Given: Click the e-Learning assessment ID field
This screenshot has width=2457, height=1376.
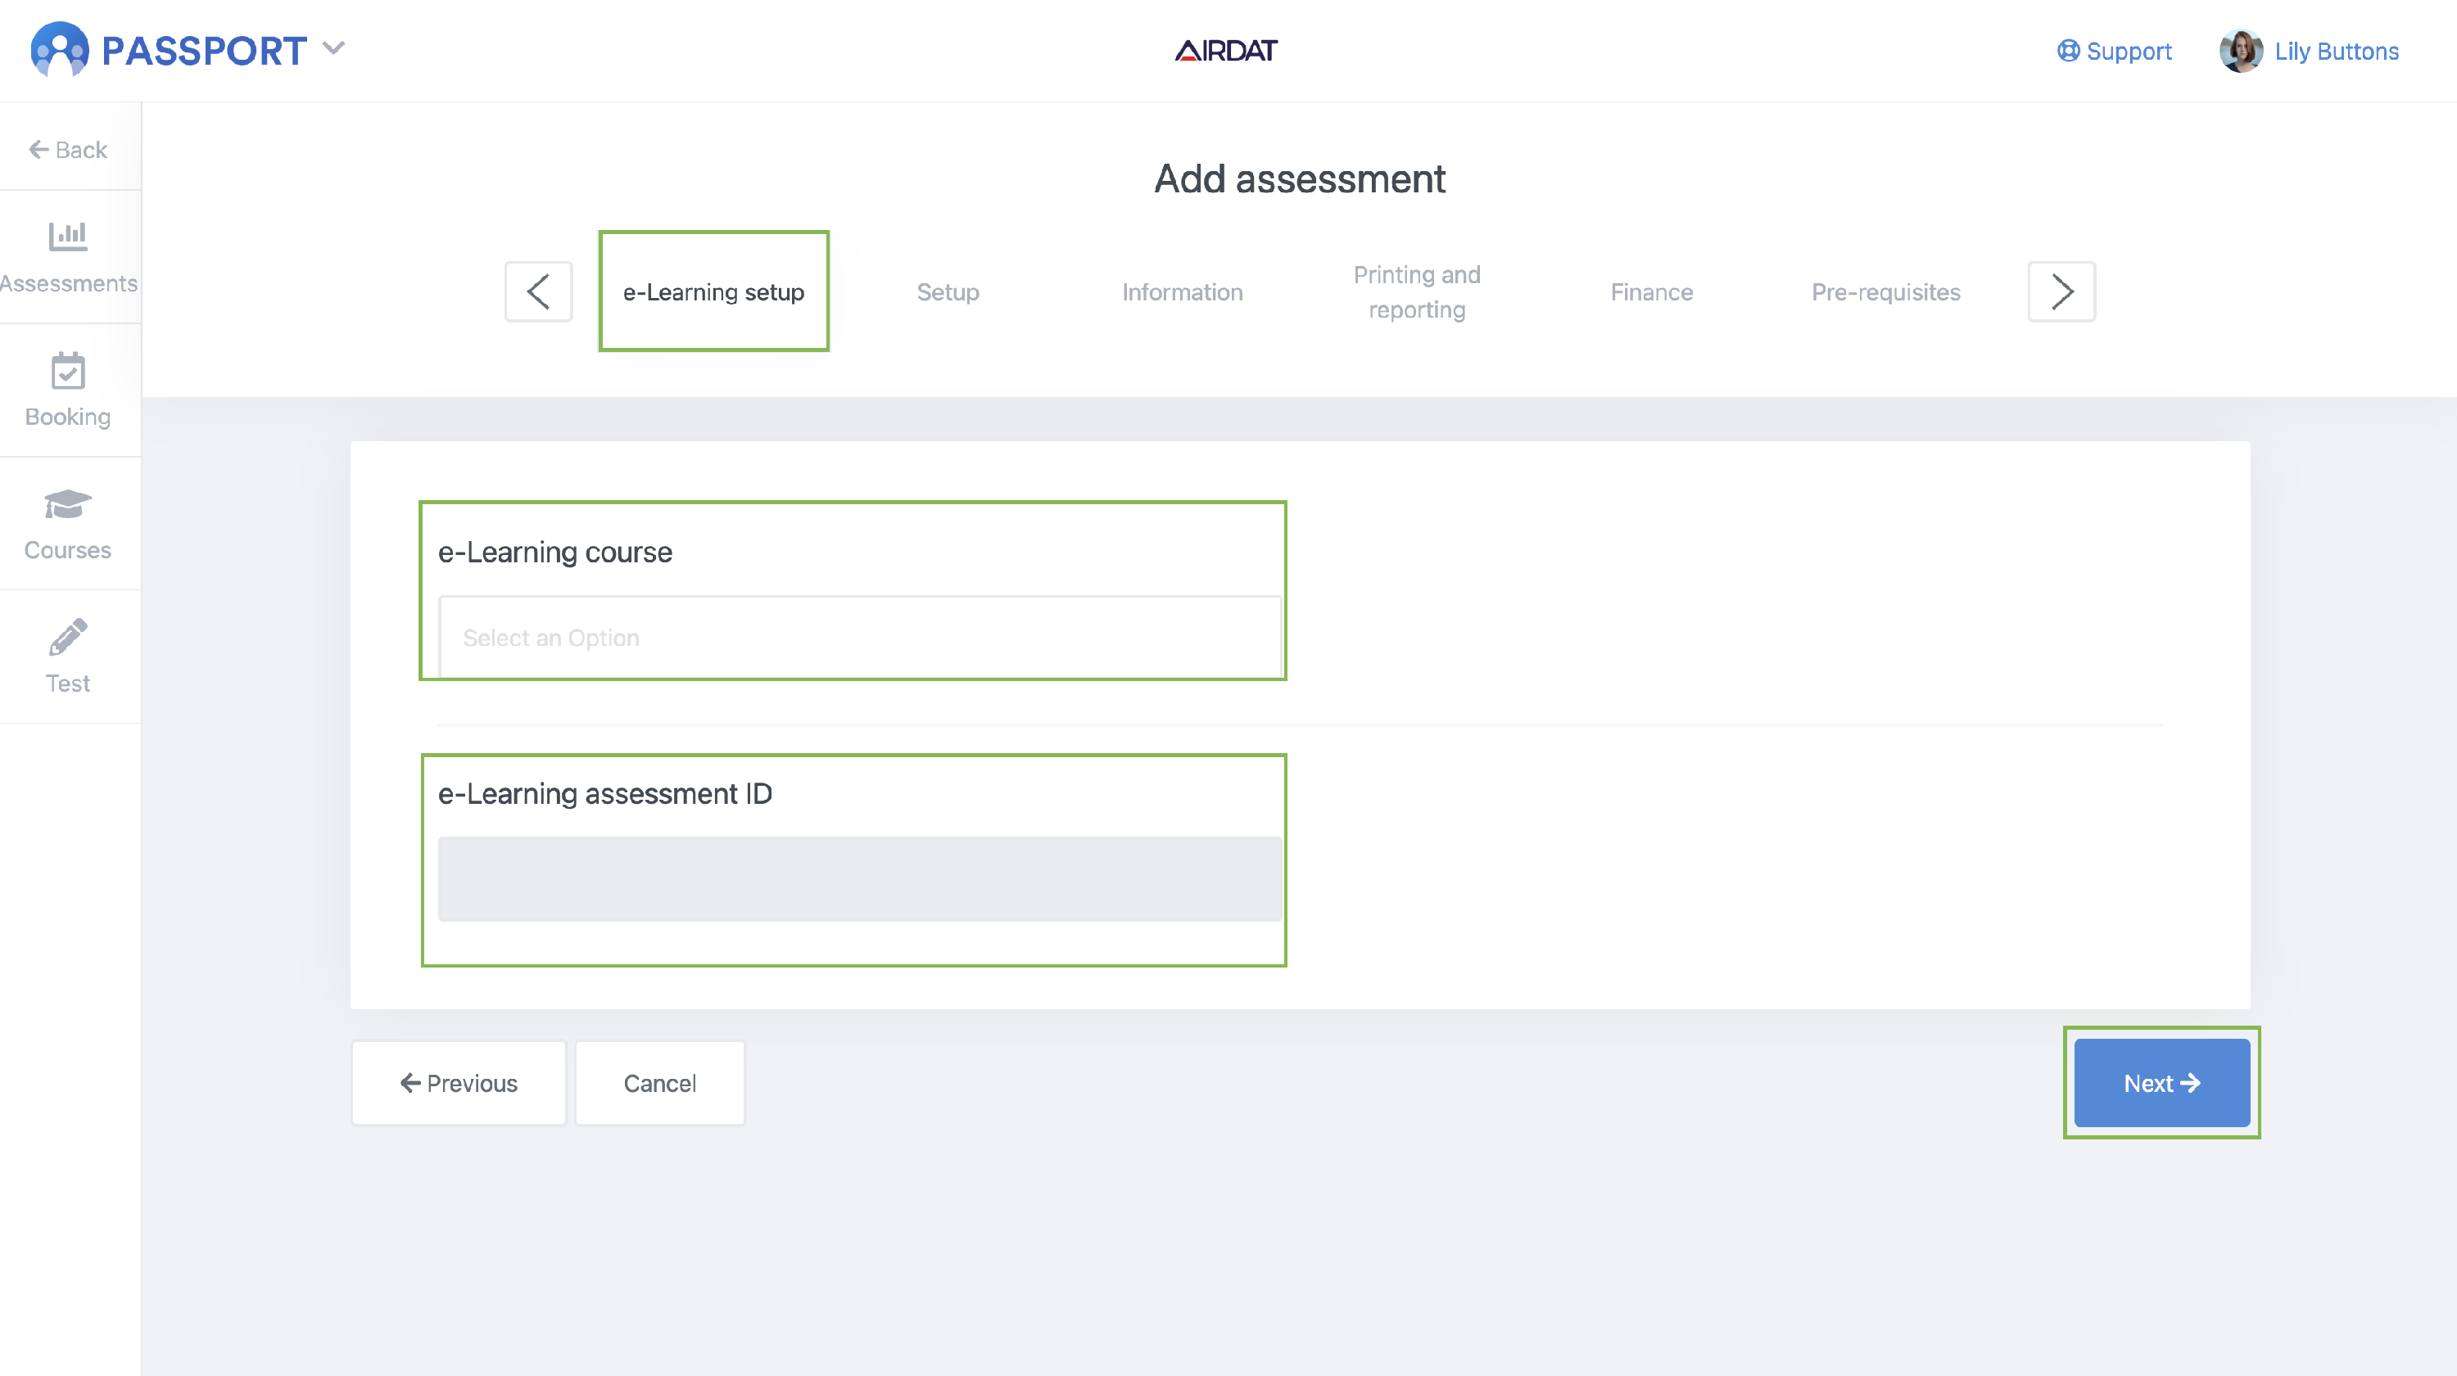Looking at the screenshot, I should coord(859,878).
